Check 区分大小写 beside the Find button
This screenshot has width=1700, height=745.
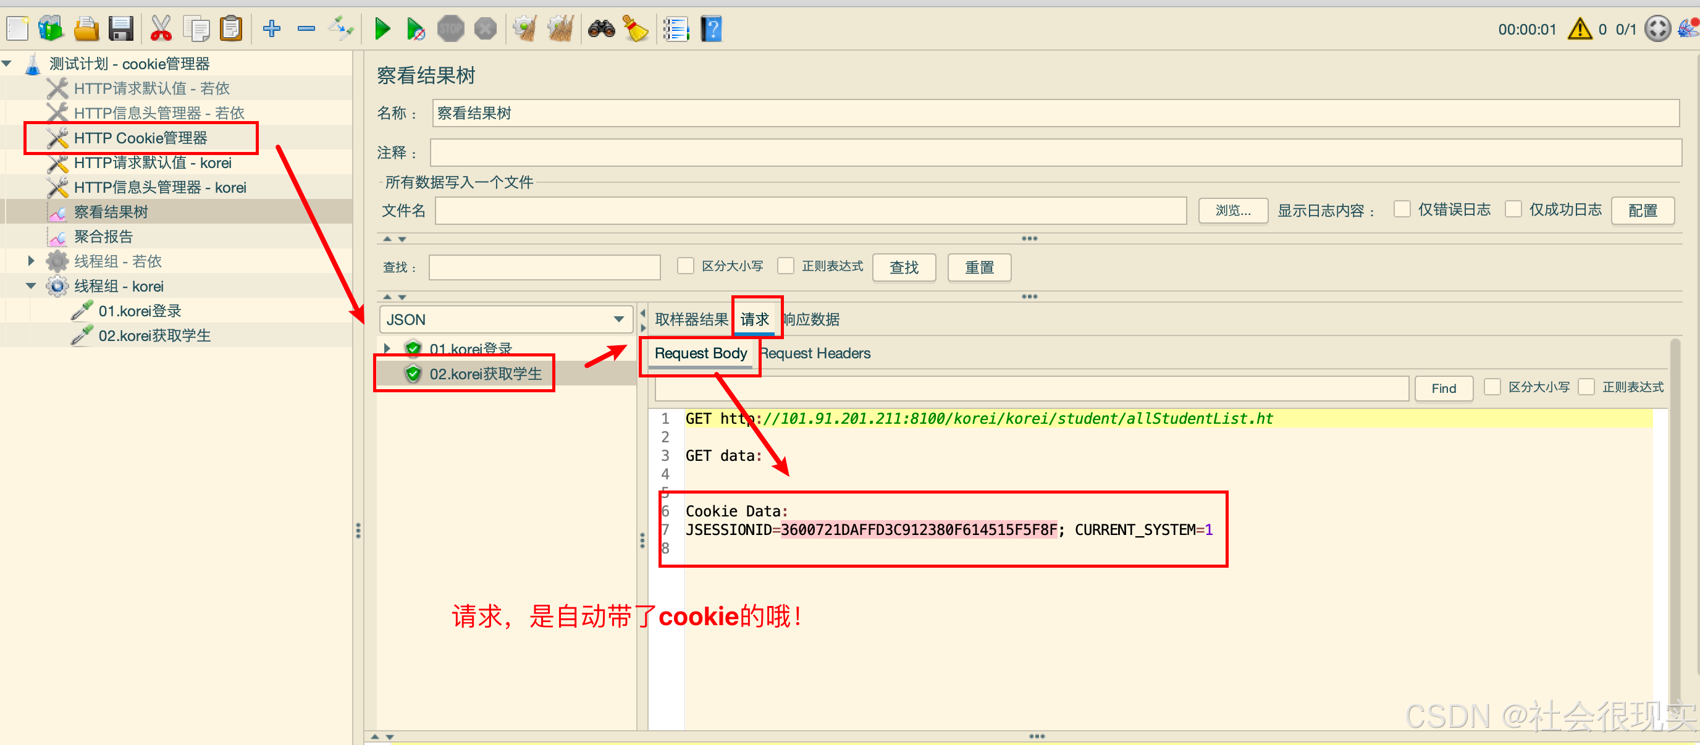coord(1491,387)
